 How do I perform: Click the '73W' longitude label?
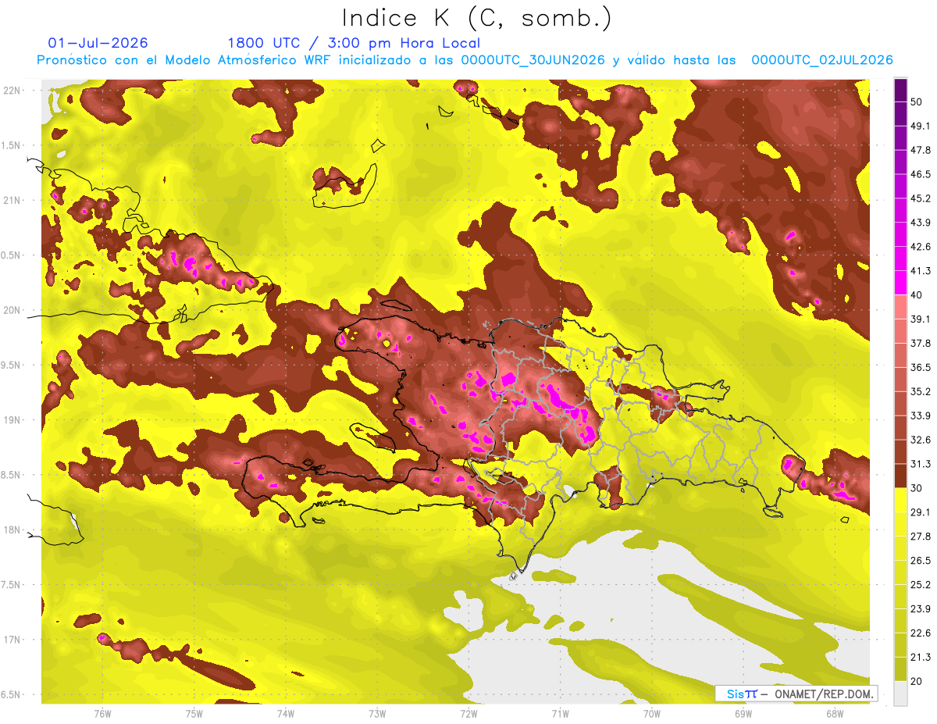(377, 714)
